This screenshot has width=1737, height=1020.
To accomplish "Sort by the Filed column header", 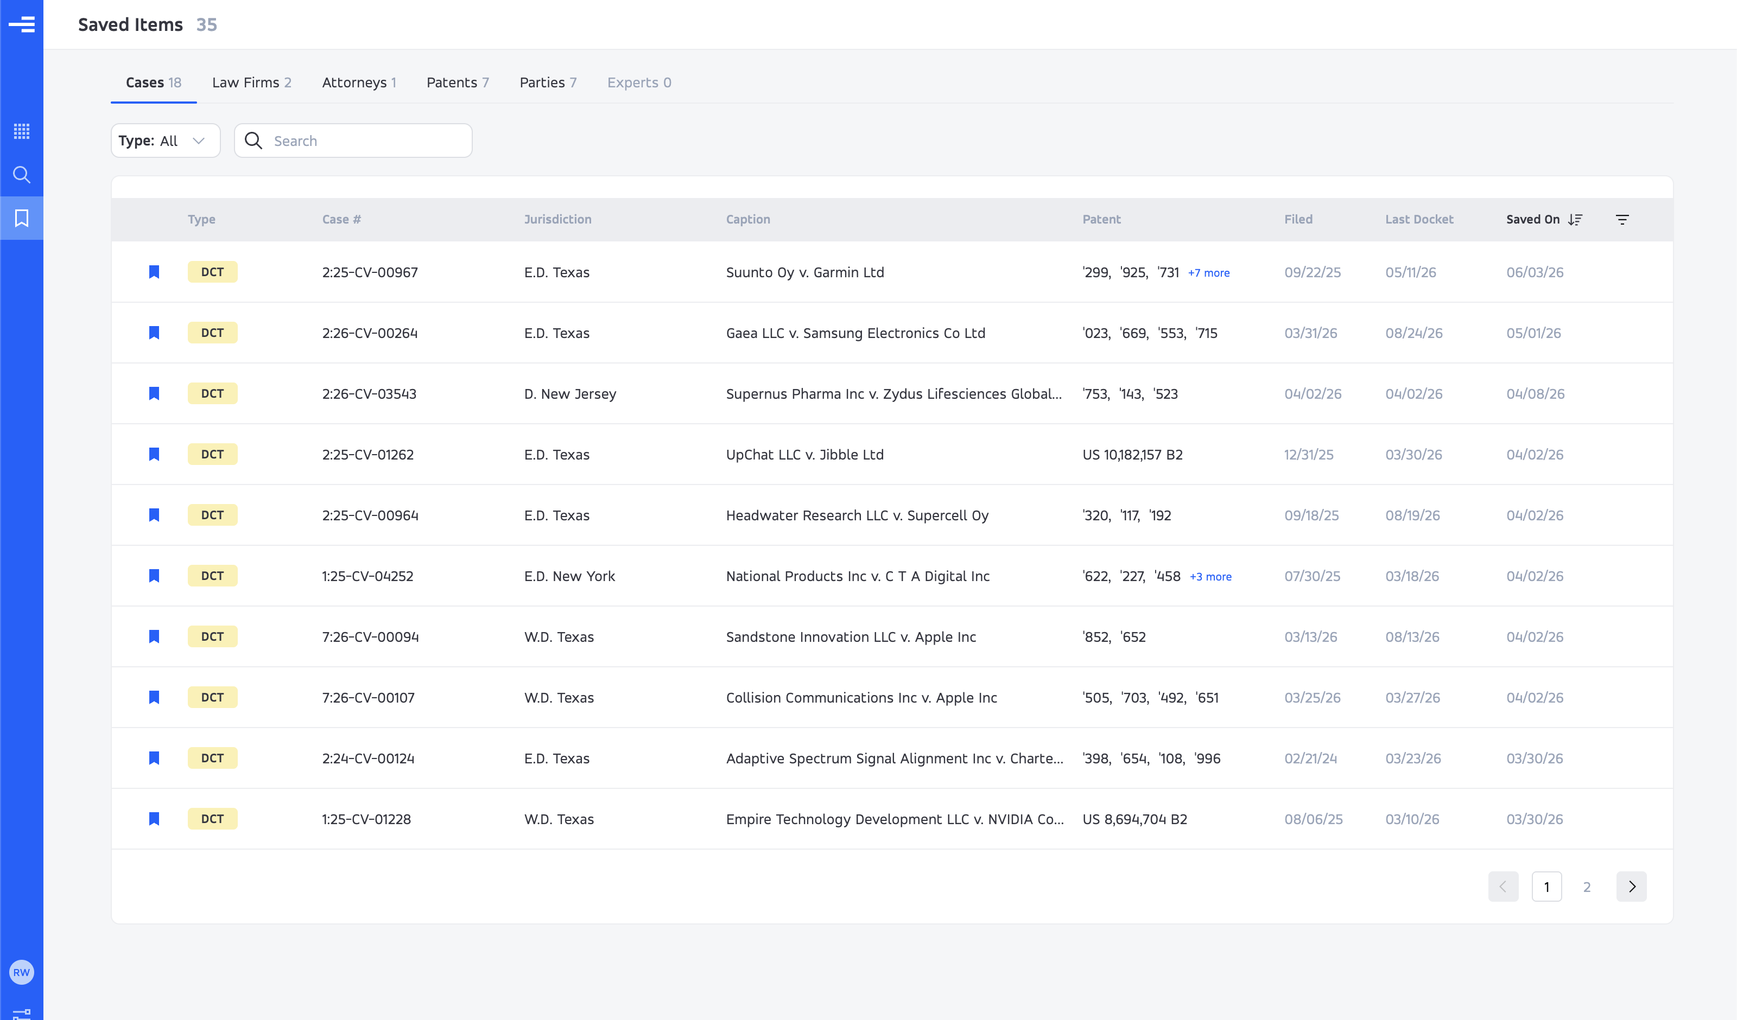I will click(x=1298, y=219).
